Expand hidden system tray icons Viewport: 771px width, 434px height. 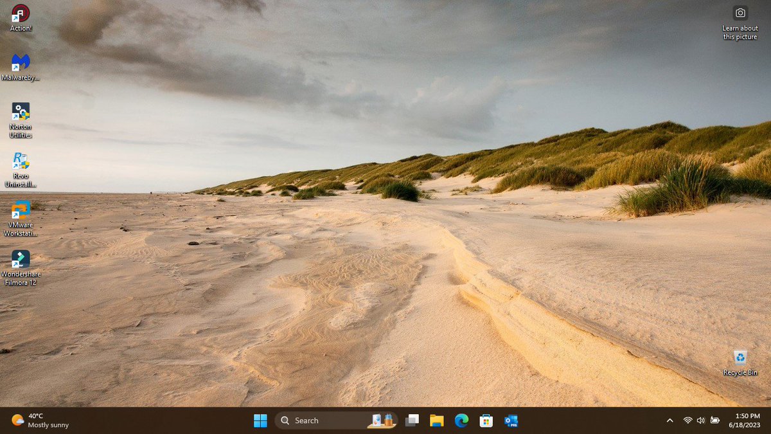(x=669, y=420)
